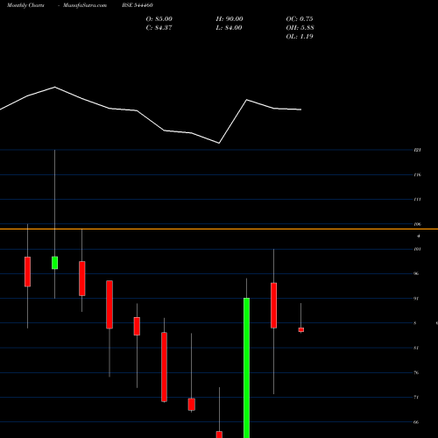Click the 66 price axis label

click(416, 422)
